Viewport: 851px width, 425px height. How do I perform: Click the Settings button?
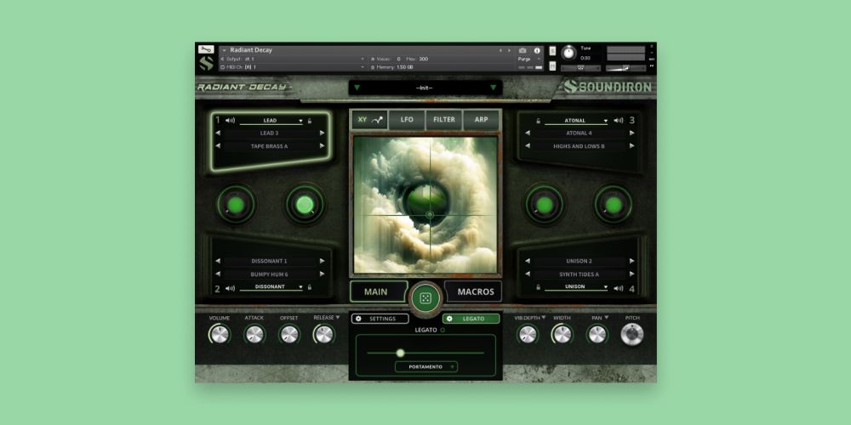380,319
